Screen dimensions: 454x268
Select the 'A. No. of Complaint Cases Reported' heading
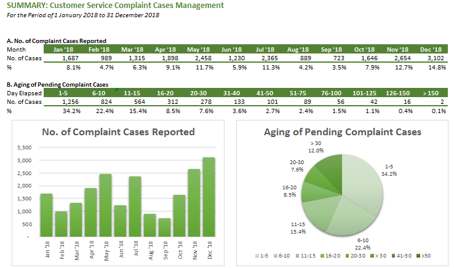coord(57,41)
